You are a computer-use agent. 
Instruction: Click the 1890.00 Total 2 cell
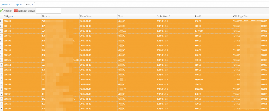point(199,80)
